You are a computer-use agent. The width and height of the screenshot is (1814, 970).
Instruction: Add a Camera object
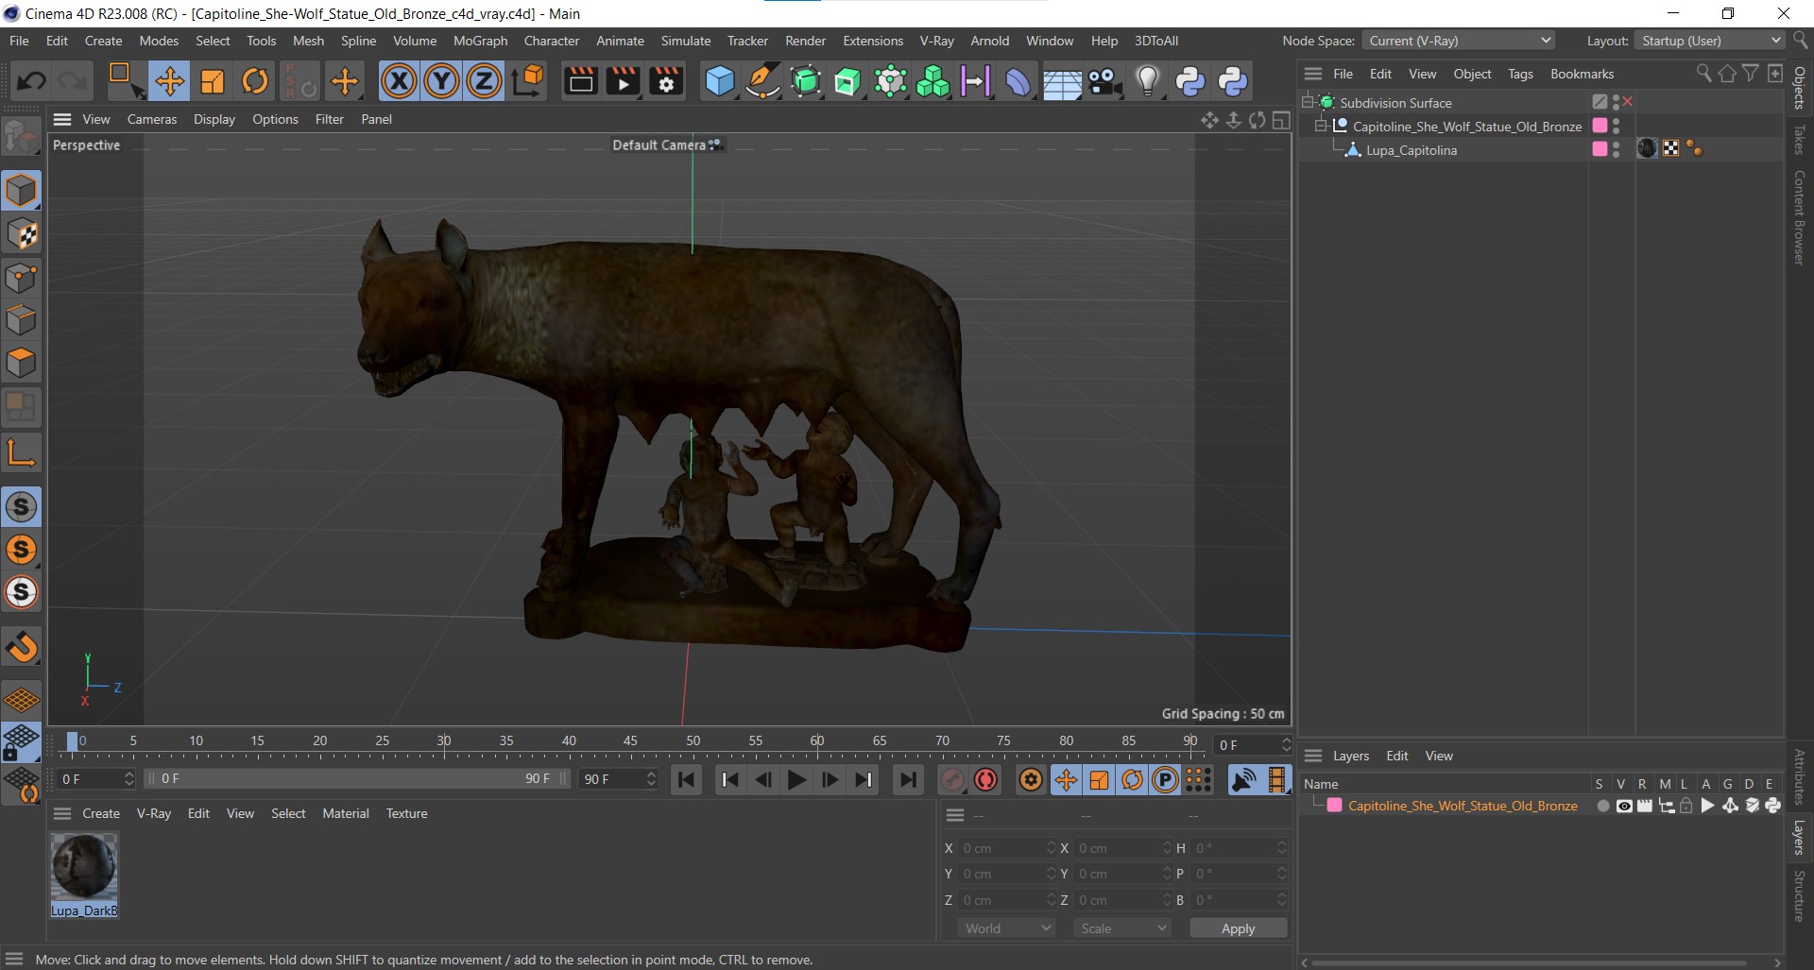point(1104,81)
